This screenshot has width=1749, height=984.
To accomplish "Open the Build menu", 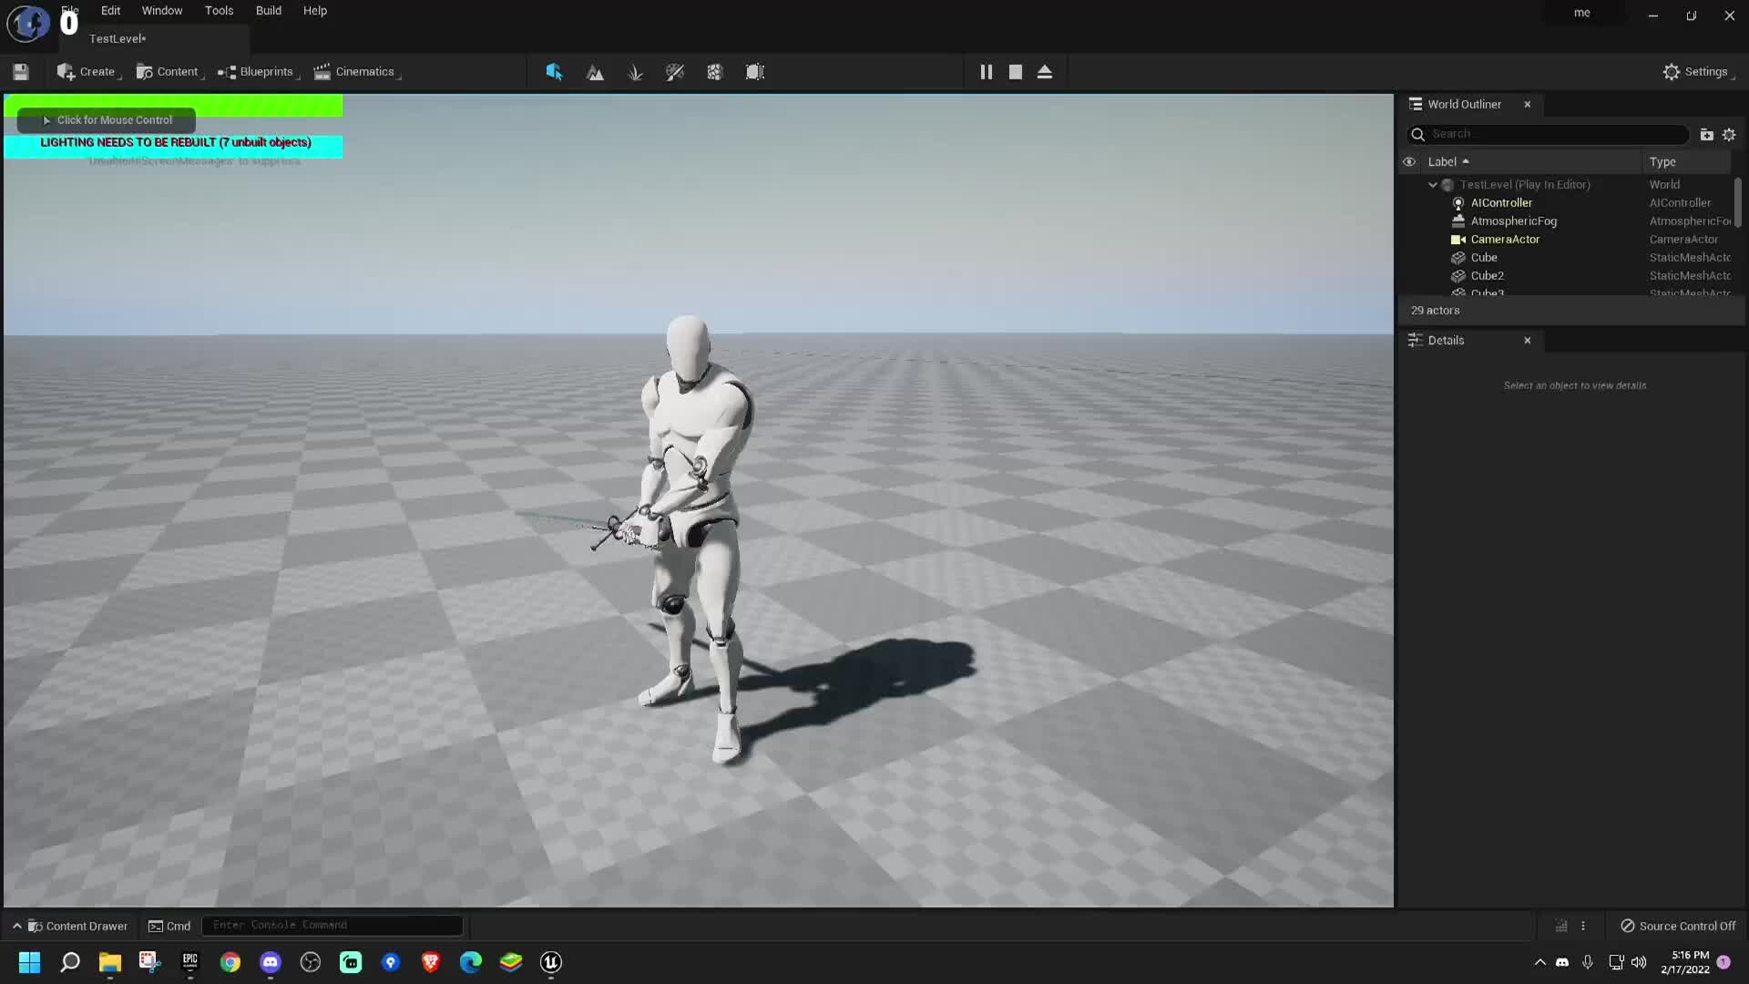I will pyautogui.click(x=268, y=10).
